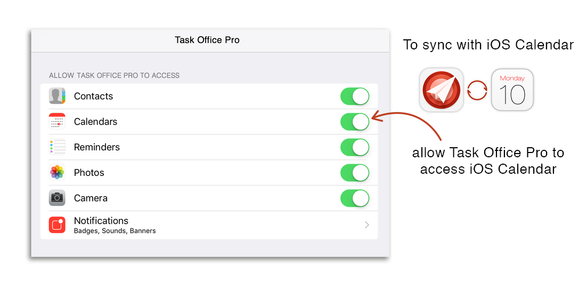Screen dimensions: 586x288
Task: Click the Task Office Pro paper plane icon
Action: pyautogui.click(x=442, y=90)
